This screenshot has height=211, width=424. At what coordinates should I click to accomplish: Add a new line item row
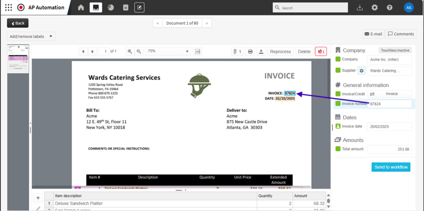[38, 198]
